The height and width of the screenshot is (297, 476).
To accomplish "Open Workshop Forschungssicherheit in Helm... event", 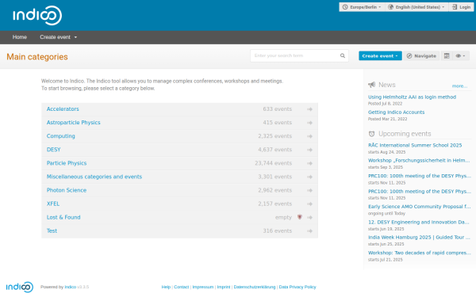I will tap(419, 160).
